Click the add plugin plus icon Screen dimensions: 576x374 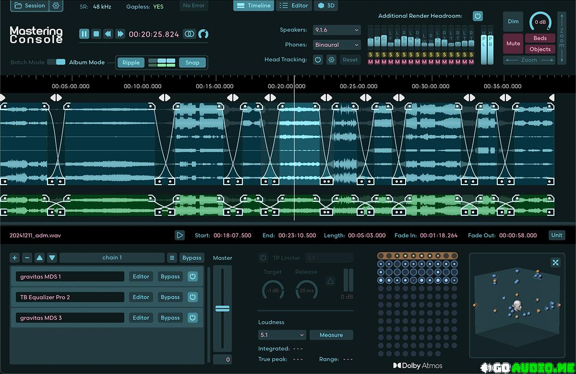[15, 258]
